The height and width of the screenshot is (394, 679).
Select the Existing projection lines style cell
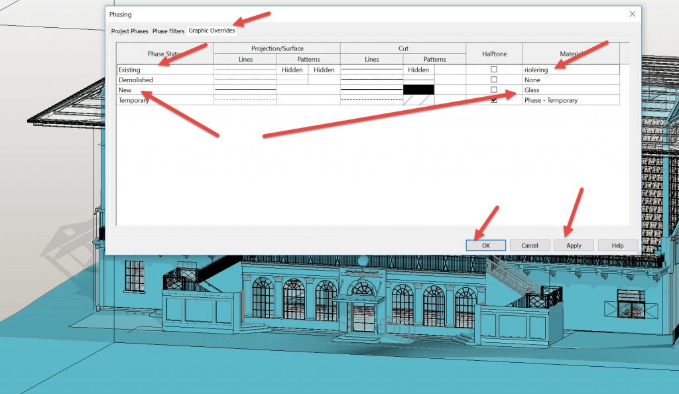245,70
